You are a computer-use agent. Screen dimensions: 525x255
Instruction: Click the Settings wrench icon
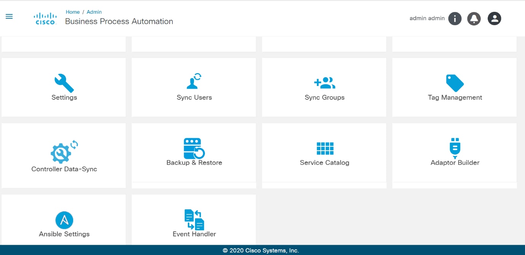(x=64, y=83)
